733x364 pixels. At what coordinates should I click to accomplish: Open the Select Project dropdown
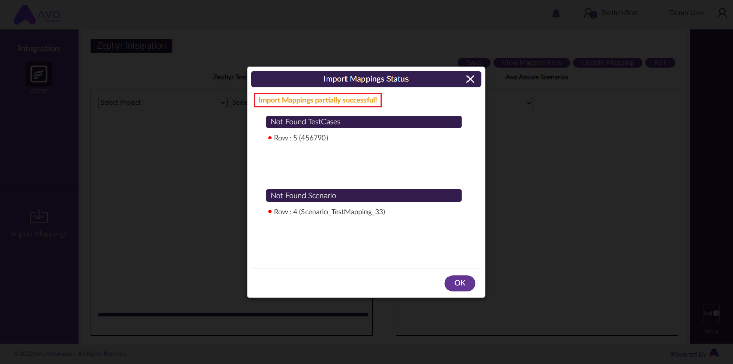(x=162, y=102)
